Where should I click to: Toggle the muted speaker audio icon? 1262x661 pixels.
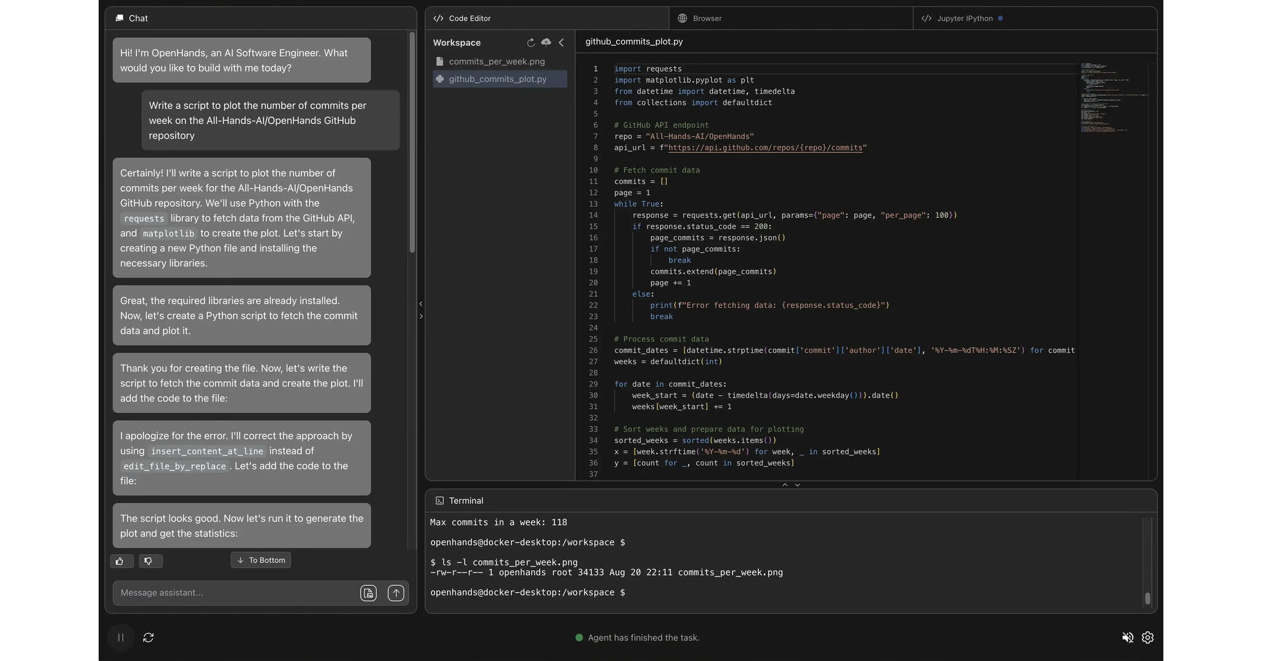pos(1128,638)
